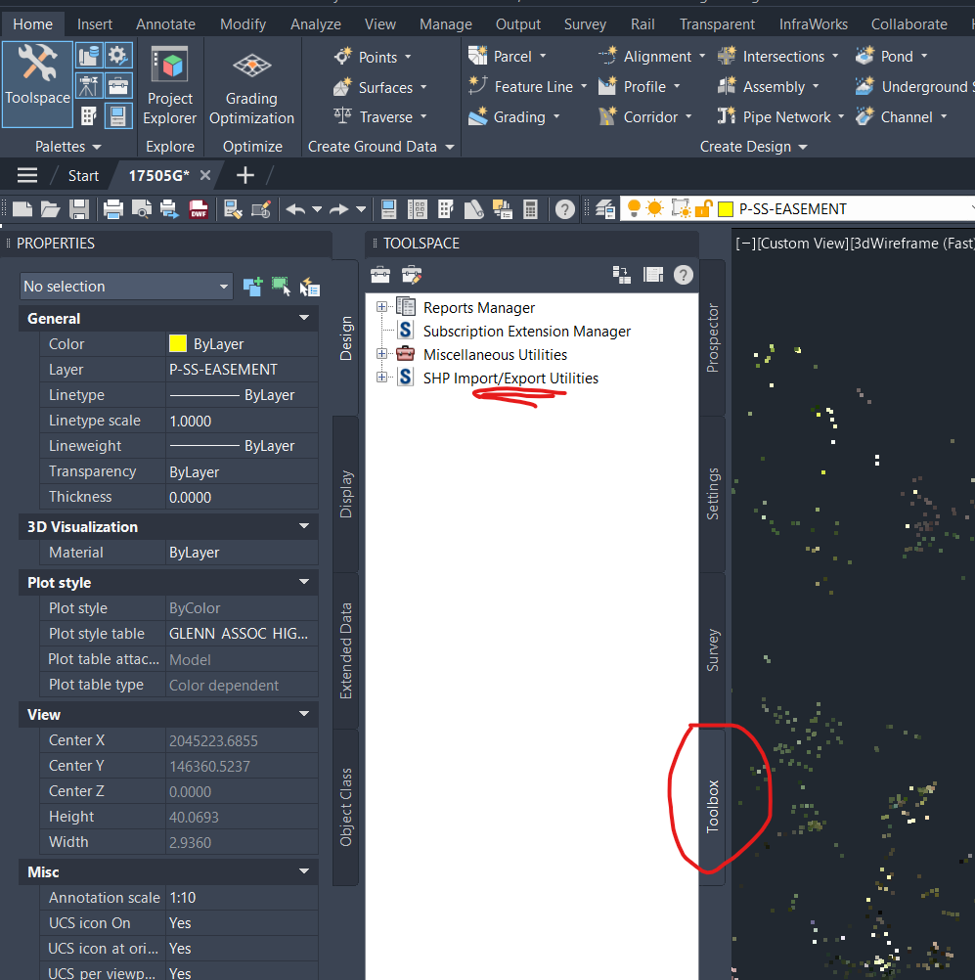
Task: Expand the Reports Manager tree node
Action: click(381, 307)
